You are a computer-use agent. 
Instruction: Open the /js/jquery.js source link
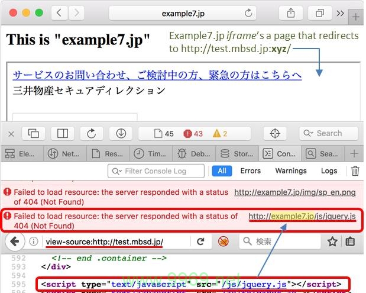click(254, 284)
